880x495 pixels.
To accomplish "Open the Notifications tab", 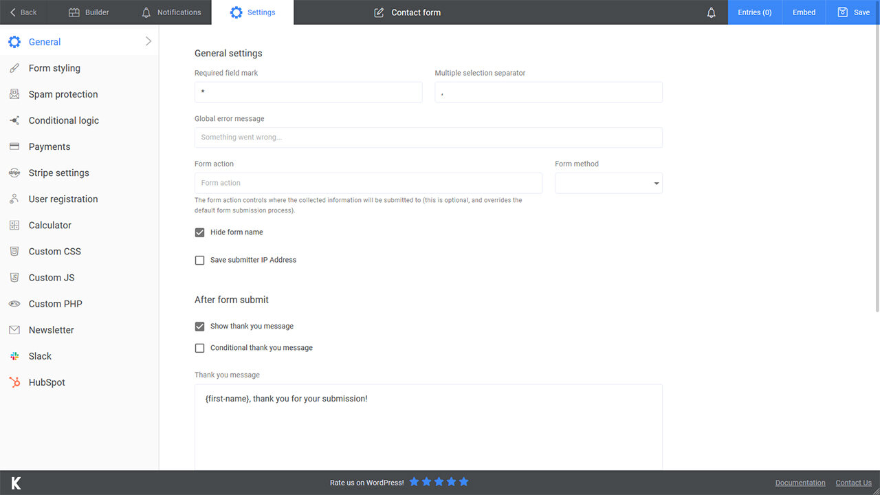I will click(171, 12).
